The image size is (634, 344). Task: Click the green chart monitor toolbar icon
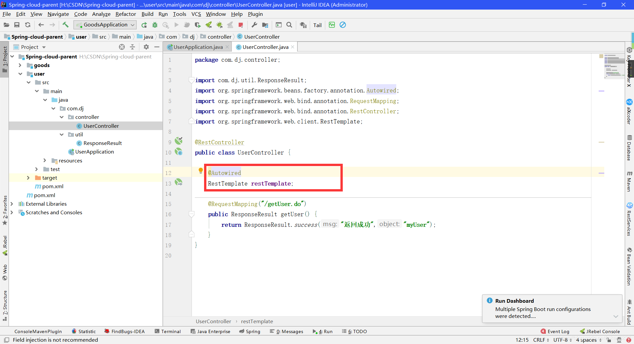[x=332, y=25]
